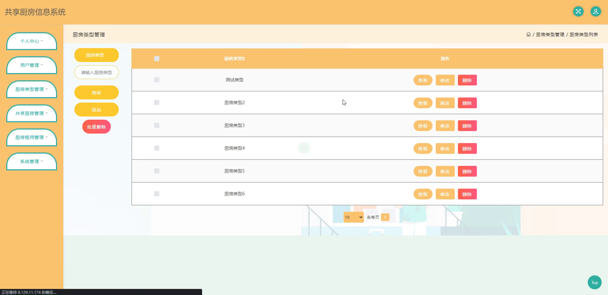Click 查看 for row 厨房类型3
Viewport: 608px width, 295px height.
point(423,126)
